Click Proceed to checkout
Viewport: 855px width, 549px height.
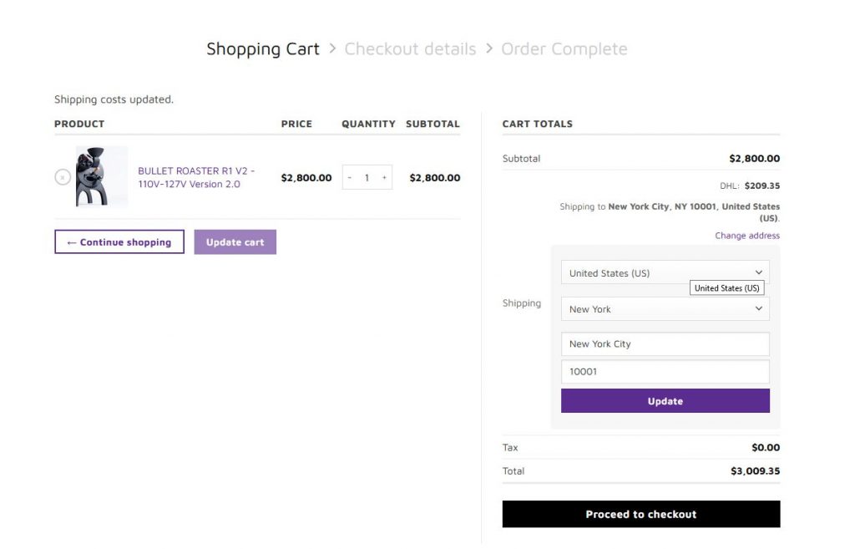640,515
